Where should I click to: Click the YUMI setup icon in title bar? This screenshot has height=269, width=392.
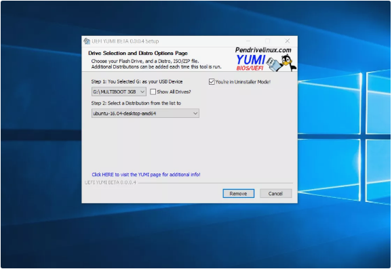(87, 41)
